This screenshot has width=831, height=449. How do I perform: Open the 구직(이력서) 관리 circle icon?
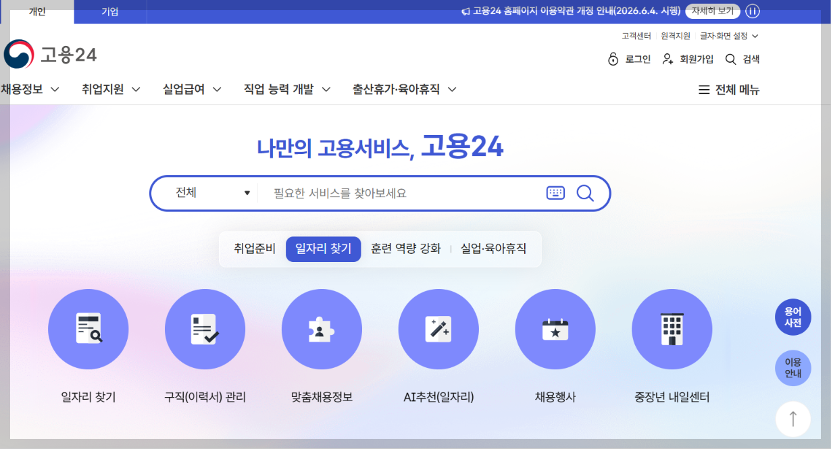coord(205,329)
